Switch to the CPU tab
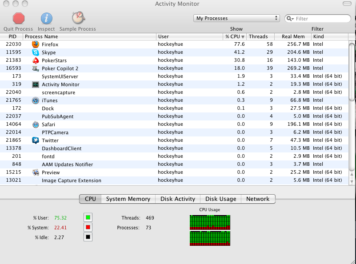Image resolution: width=356 pixels, height=264 pixels. tap(90, 199)
